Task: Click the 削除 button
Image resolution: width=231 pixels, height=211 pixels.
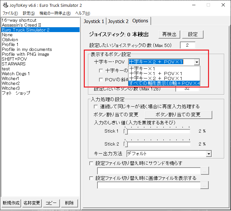Action: [69, 203]
